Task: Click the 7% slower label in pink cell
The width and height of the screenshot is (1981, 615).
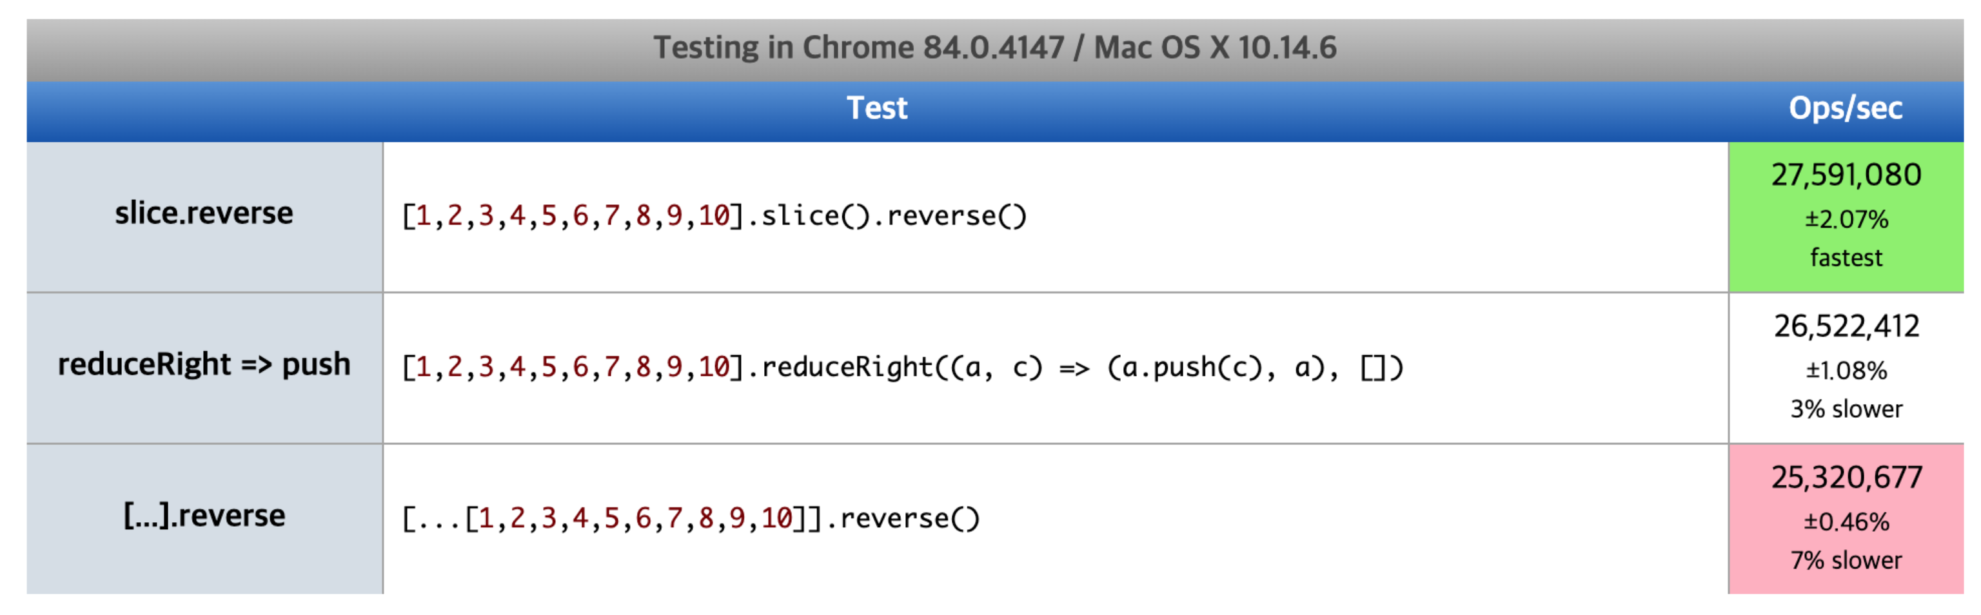Action: point(1846,560)
